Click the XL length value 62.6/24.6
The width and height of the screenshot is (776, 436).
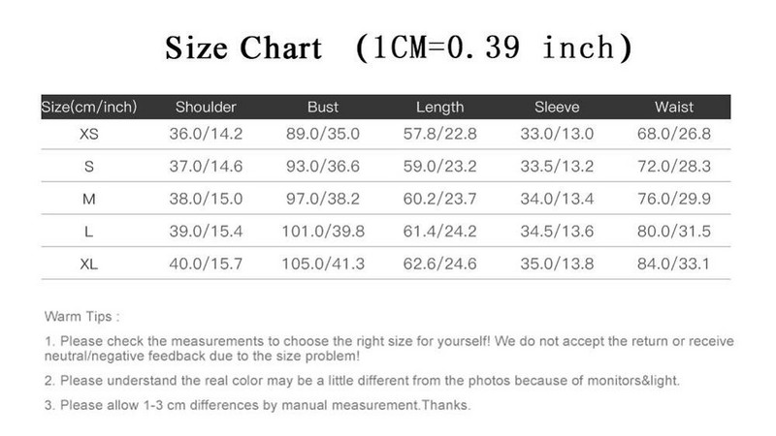[439, 264]
